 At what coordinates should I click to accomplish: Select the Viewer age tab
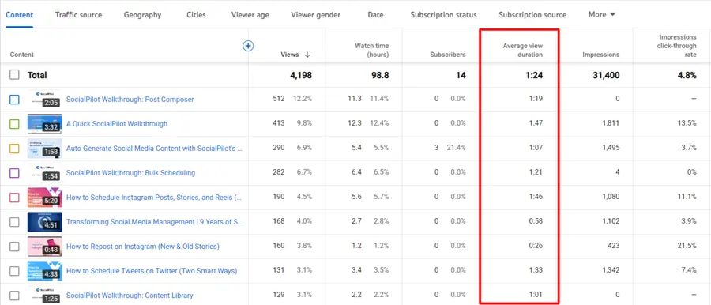(250, 14)
